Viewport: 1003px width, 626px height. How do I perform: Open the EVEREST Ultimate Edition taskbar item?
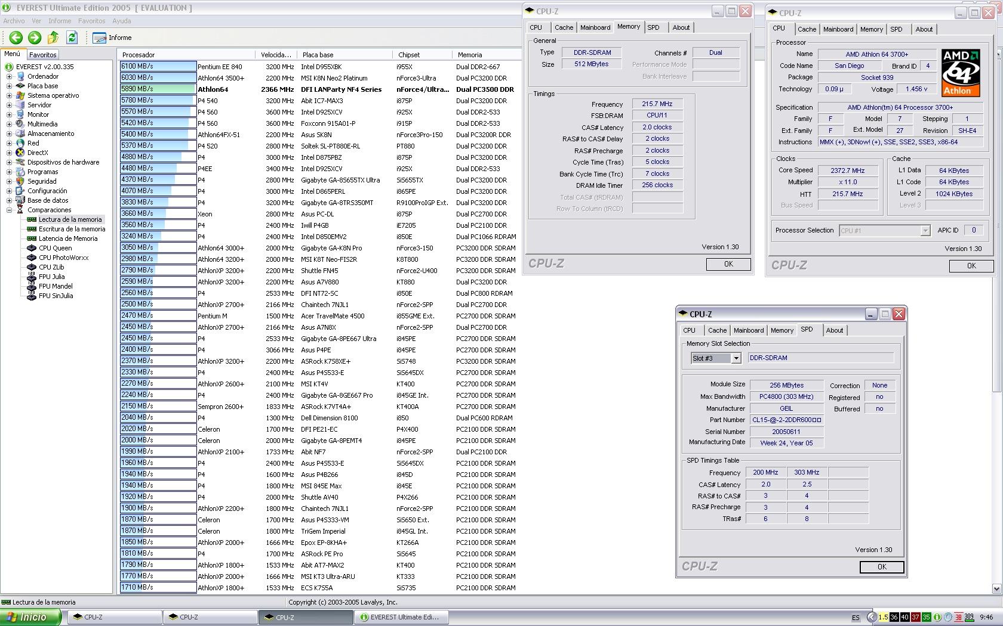click(x=401, y=617)
